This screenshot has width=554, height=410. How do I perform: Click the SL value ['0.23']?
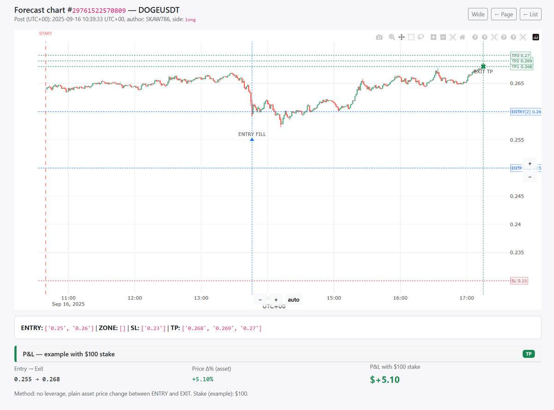[x=153, y=328]
